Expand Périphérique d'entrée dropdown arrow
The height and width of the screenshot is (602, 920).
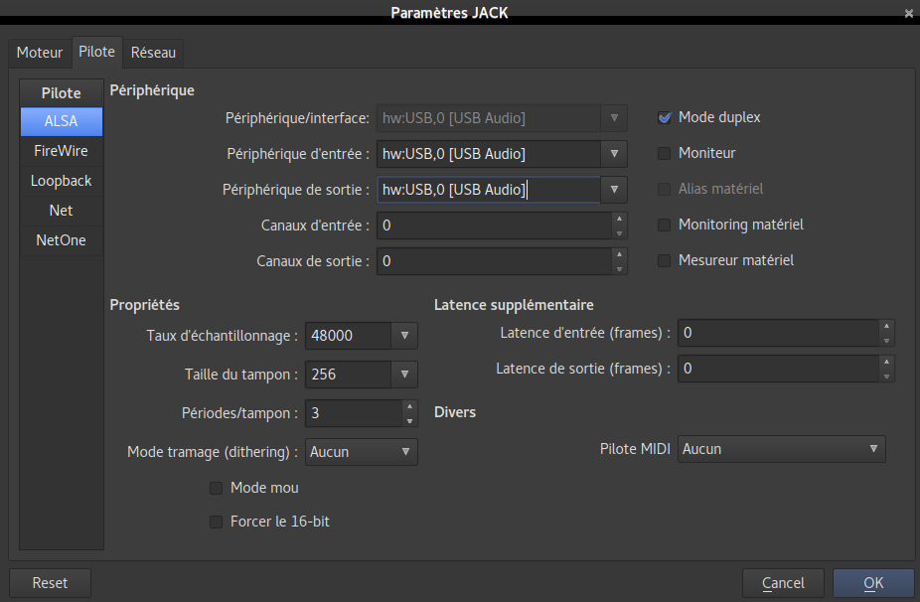pos(614,154)
